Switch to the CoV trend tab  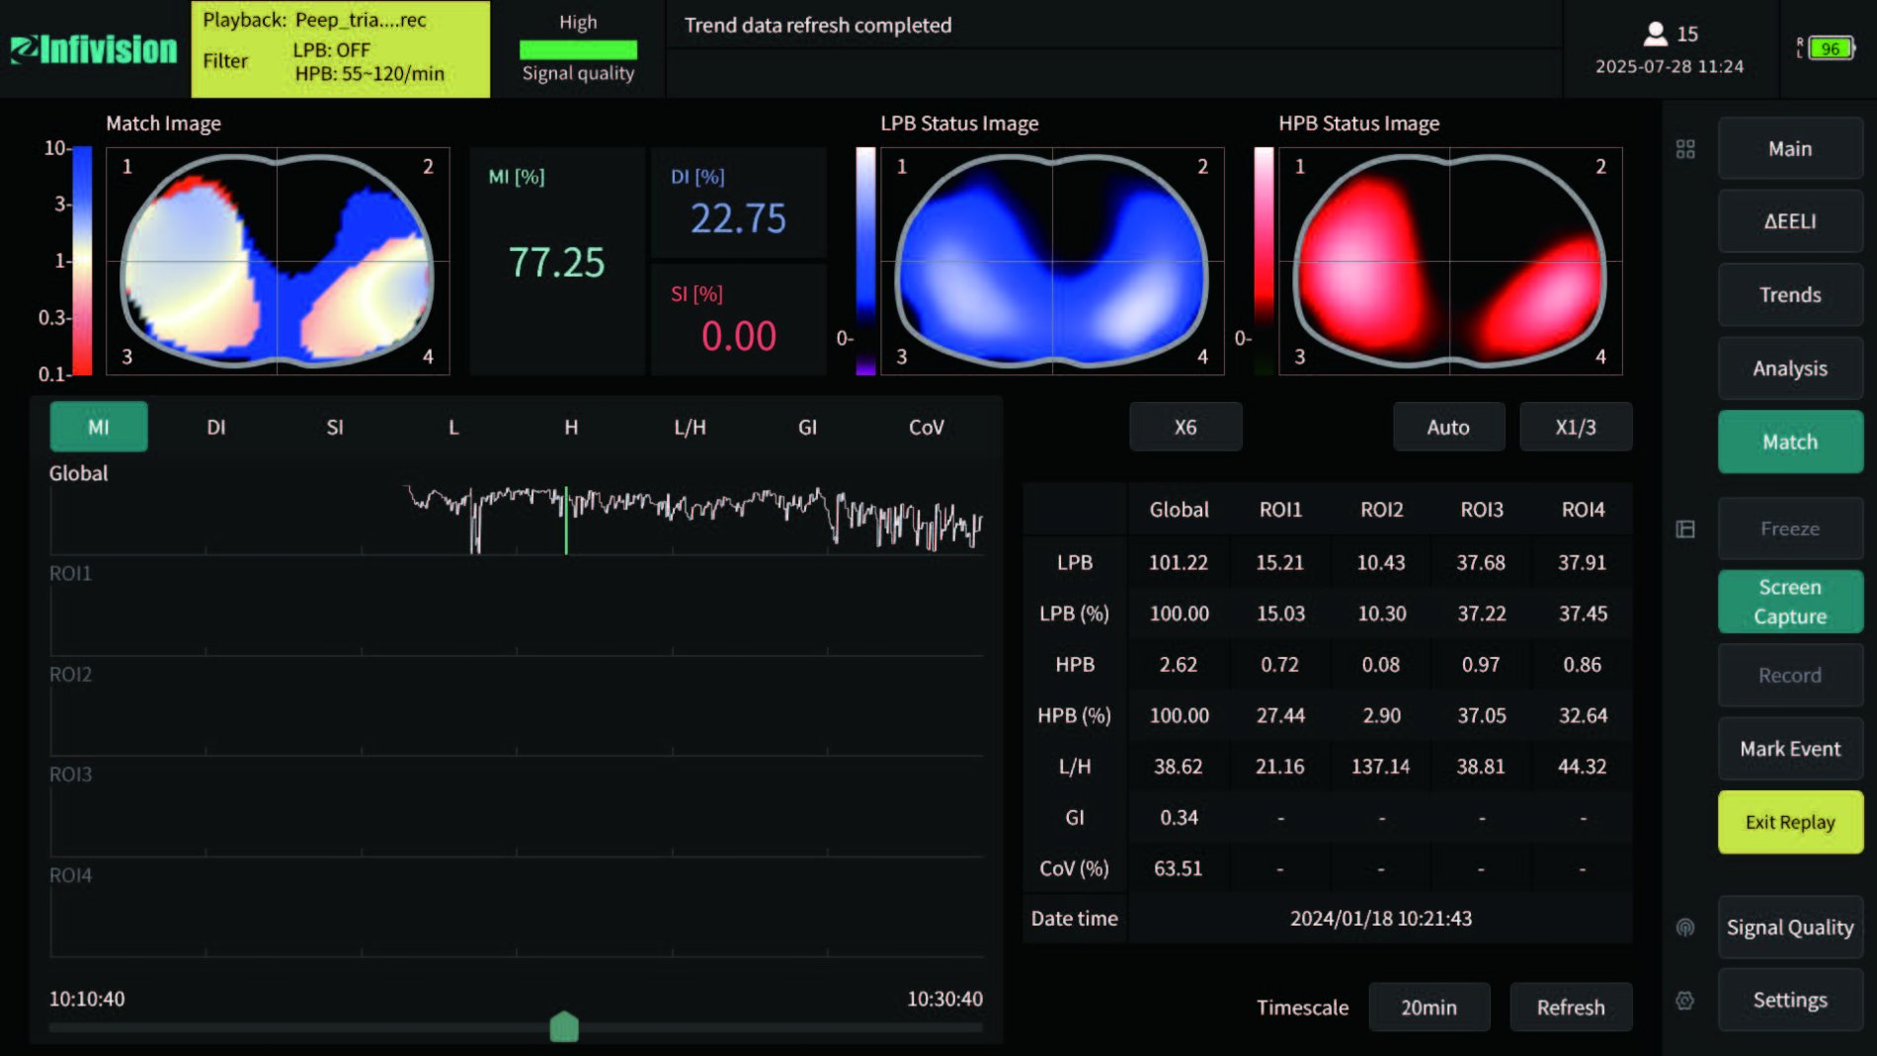pyautogui.click(x=926, y=427)
